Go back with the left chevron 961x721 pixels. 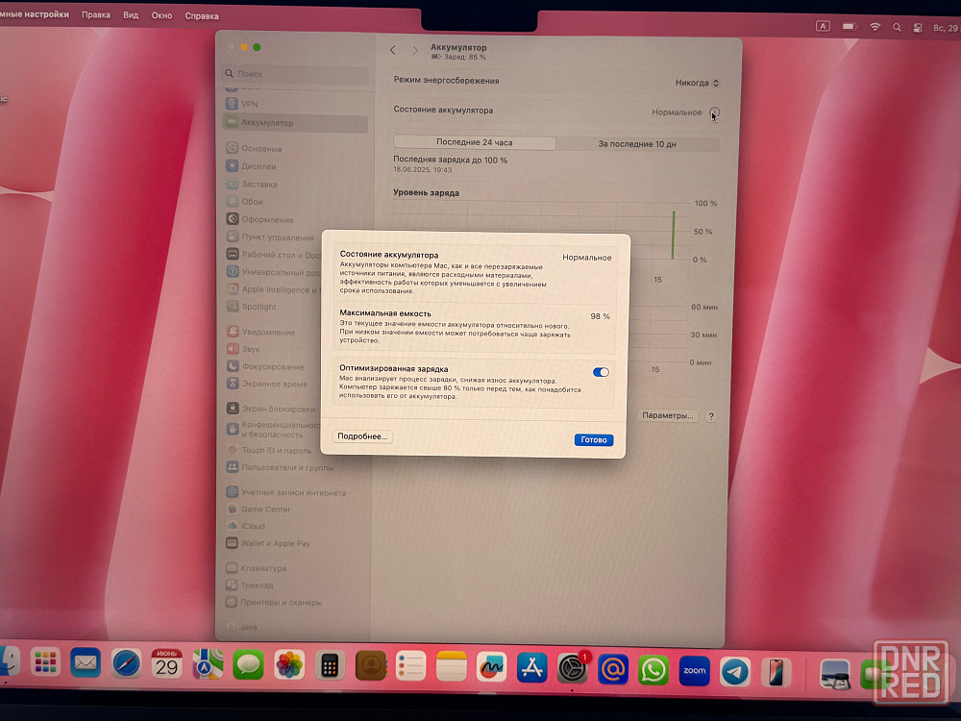coord(393,50)
